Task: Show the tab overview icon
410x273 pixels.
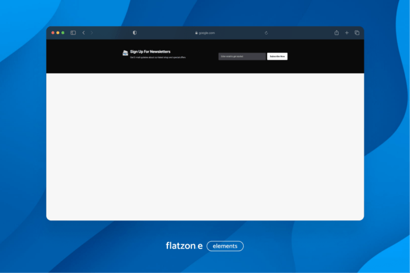Action: point(357,33)
